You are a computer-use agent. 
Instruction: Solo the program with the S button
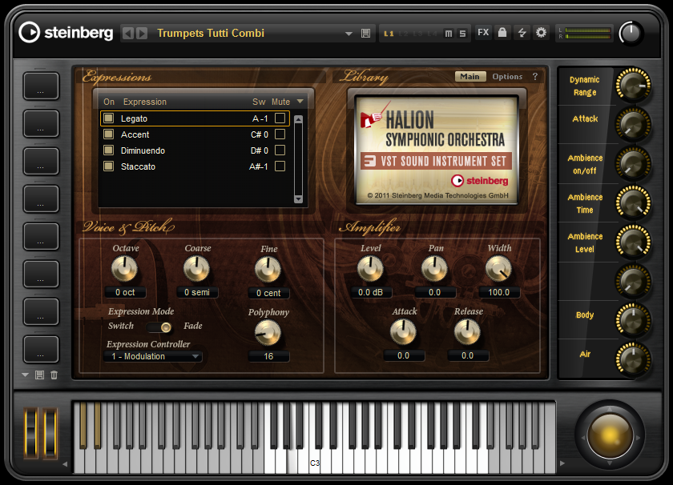[x=462, y=34]
